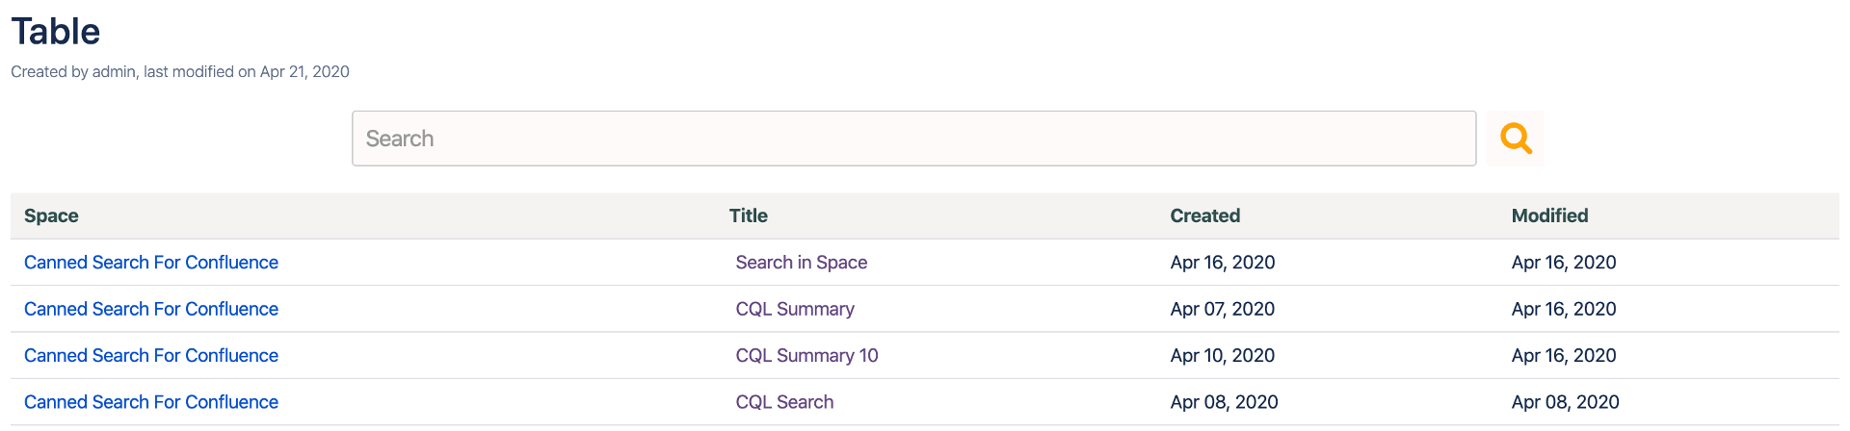Open Canned Search space in fourth row
The width and height of the screenshot is (1850, 431).
[x=151, y=402]
